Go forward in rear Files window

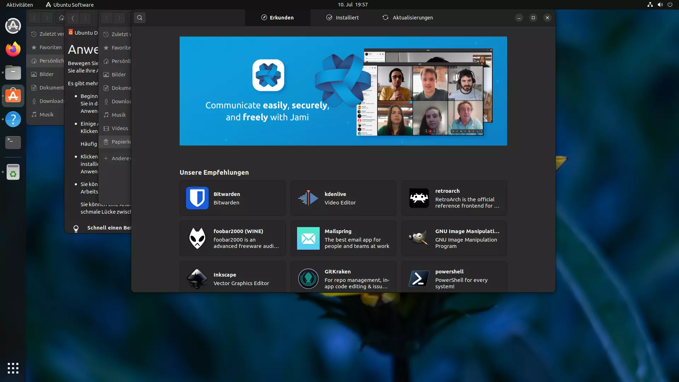coord(47,18)
